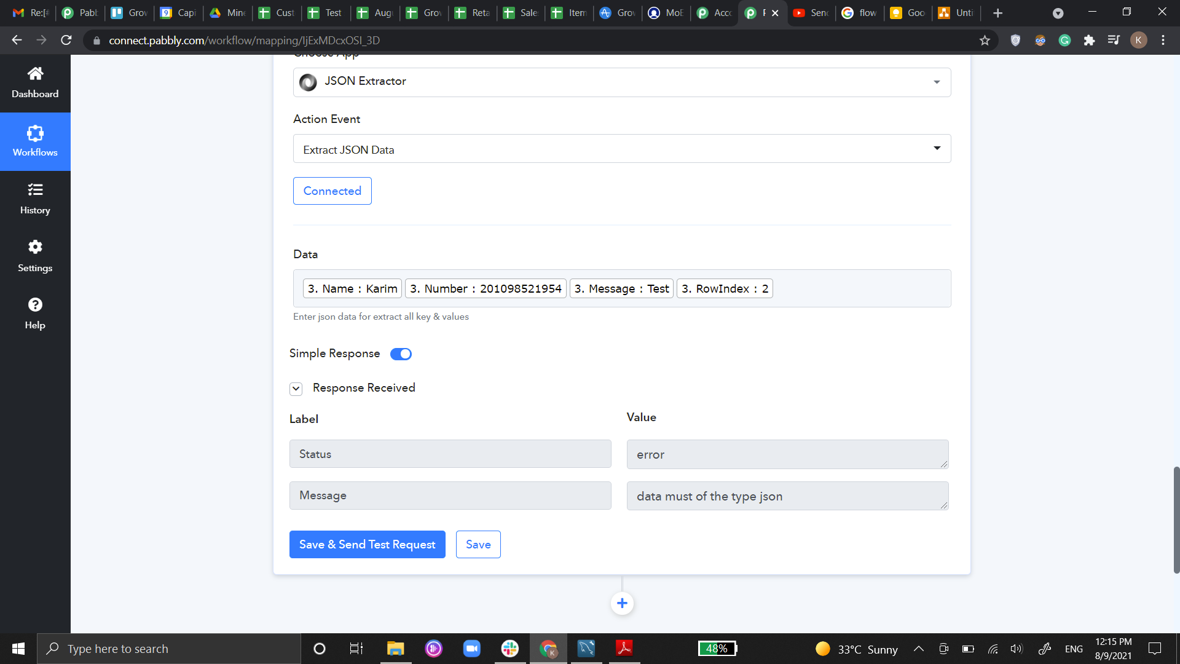1180x664 pixels.
Task: Click Save & Send Test Request
Action: pyautogui.click(x=367, y=545)
